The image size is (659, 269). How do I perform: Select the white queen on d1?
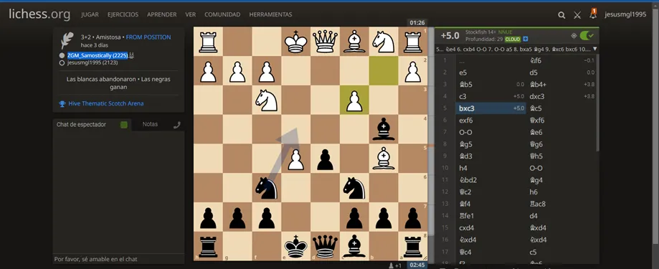(326, 42)
